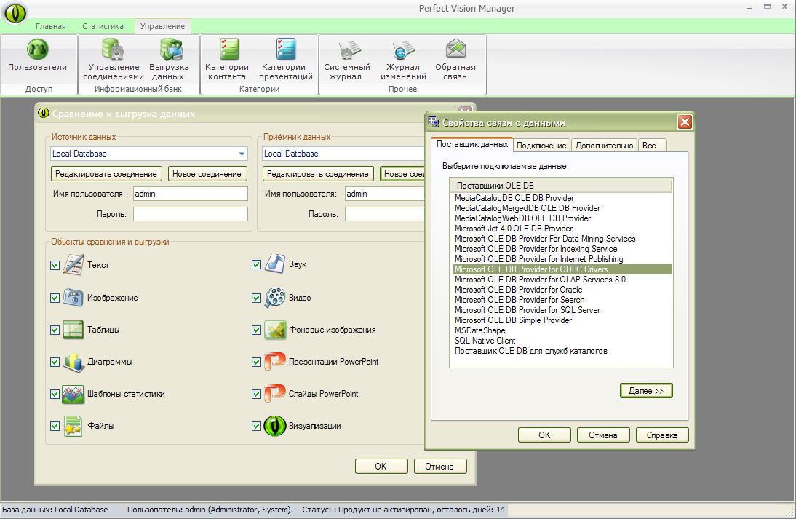Click OK in the compare and export dialog
796x519 pixels.
(381, 466)
